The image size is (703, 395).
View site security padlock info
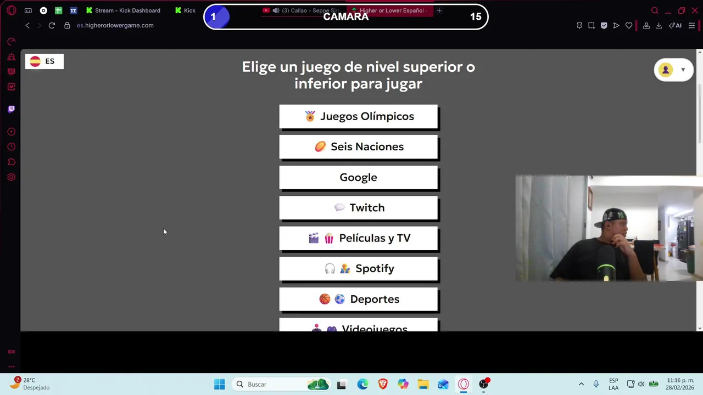click(x=67, y=25)
